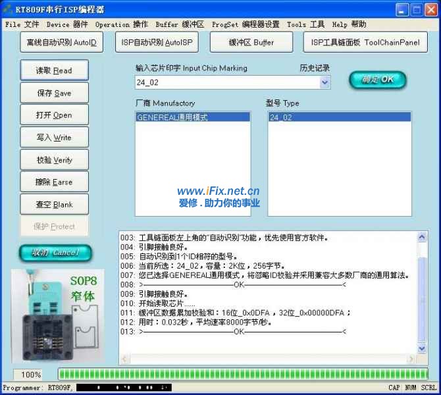
Task: Click log line 009 引脚接触良好
Action: tap(154, 294)
